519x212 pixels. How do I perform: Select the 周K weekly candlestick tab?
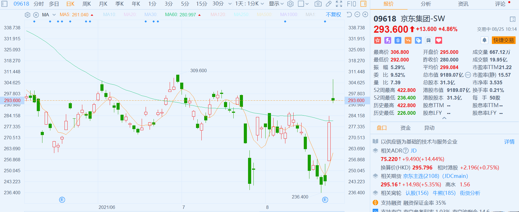(x=87, y=4)
